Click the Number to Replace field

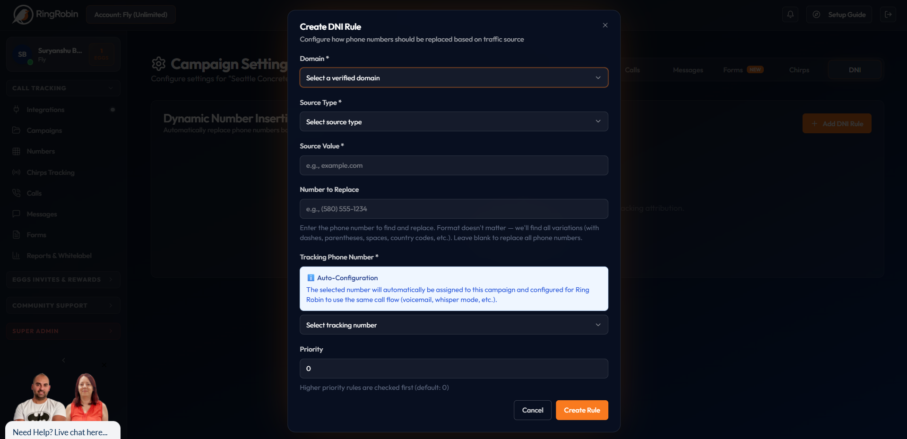click(x=454, y=209)
